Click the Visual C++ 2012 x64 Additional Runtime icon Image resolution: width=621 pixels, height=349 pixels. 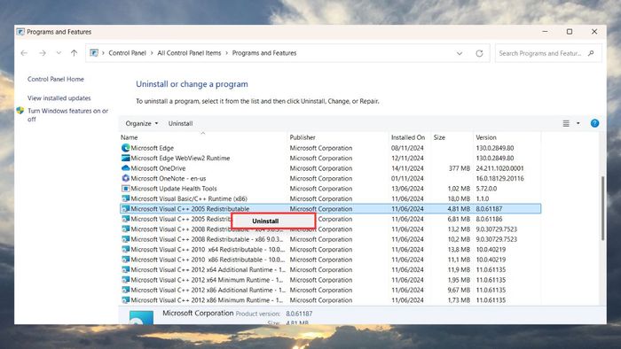pyautogui.click(x=126, y=269)
